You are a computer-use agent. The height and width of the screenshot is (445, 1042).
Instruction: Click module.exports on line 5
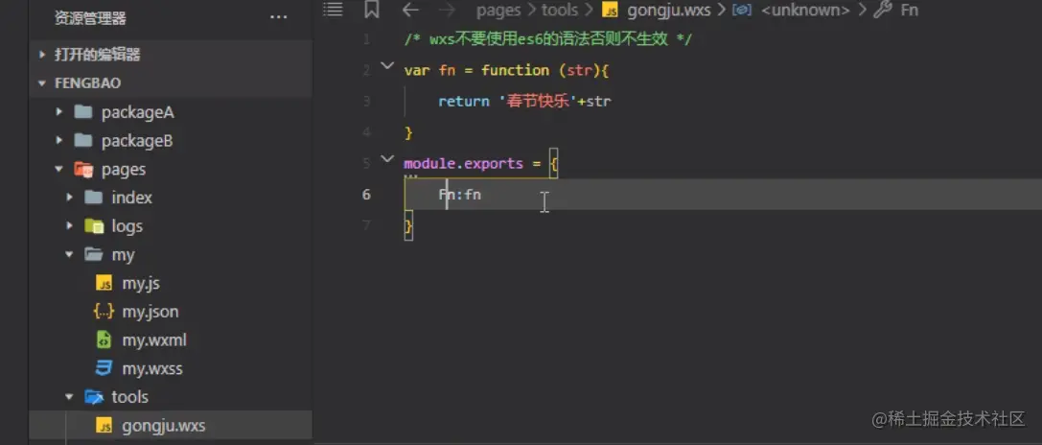click(x=463, y=164)
